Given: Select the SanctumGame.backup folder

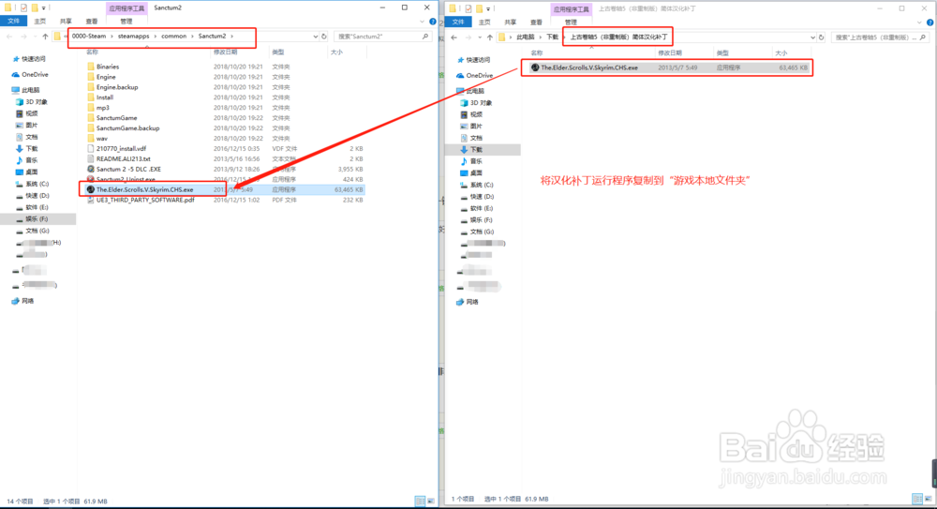Looking at the screenshot, I should 127,128.
